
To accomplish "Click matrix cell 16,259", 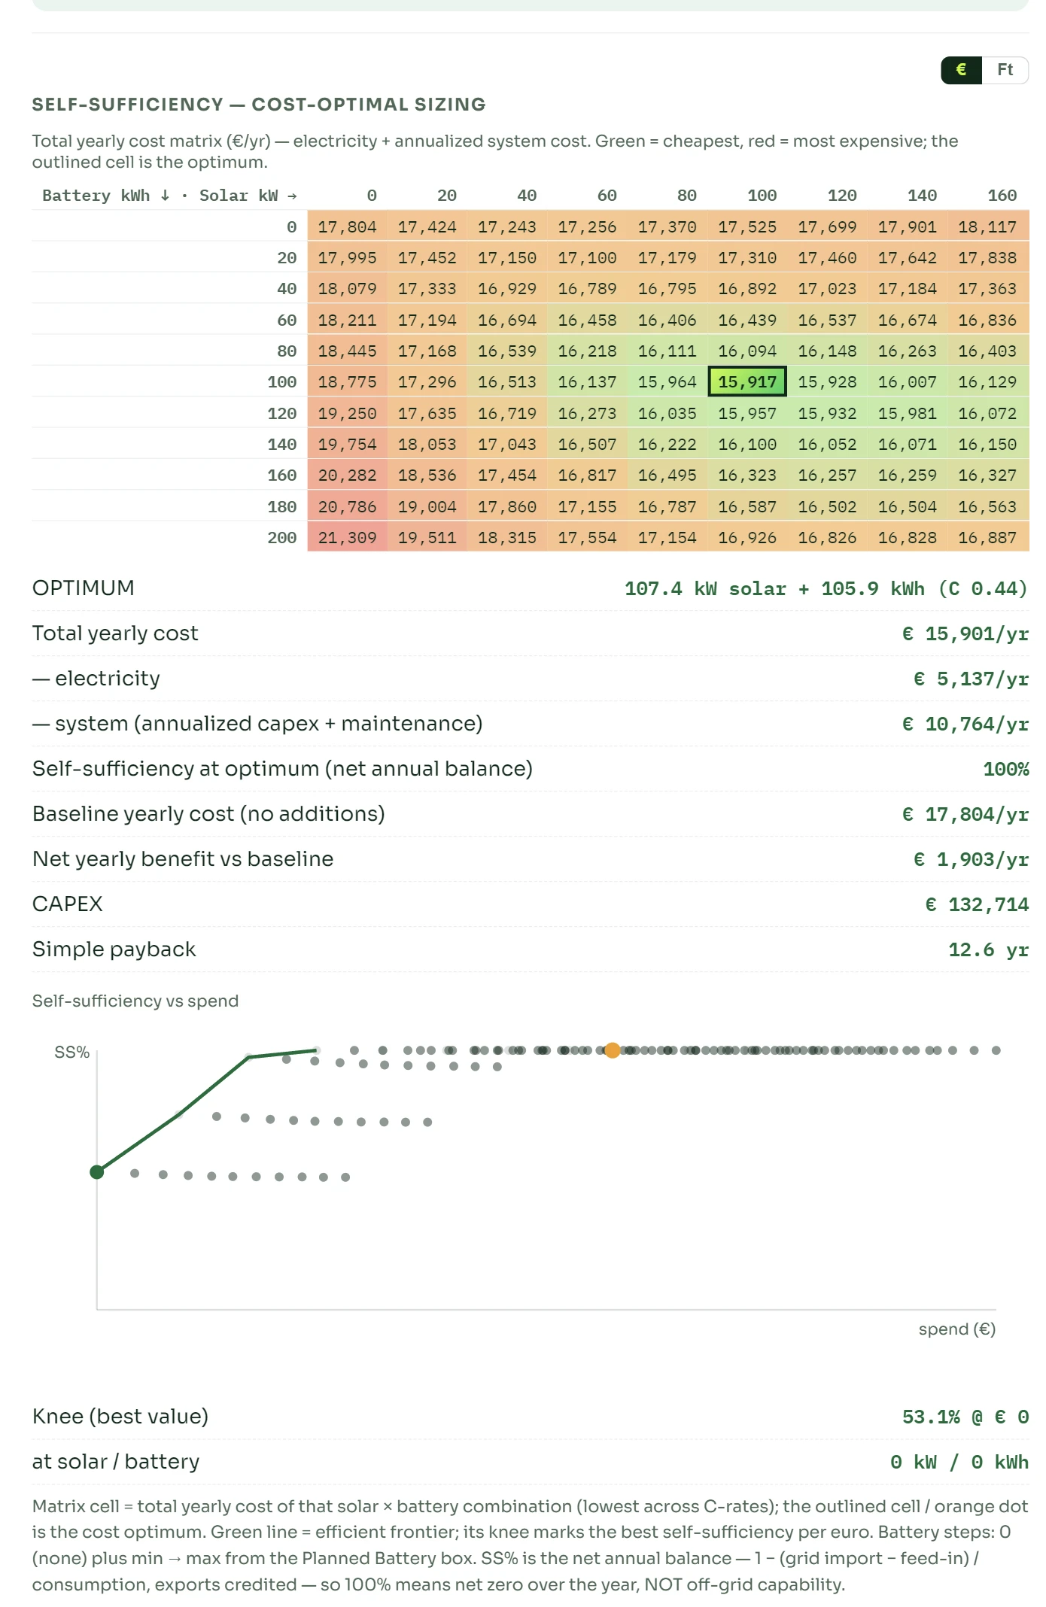I will coord(908,475).
